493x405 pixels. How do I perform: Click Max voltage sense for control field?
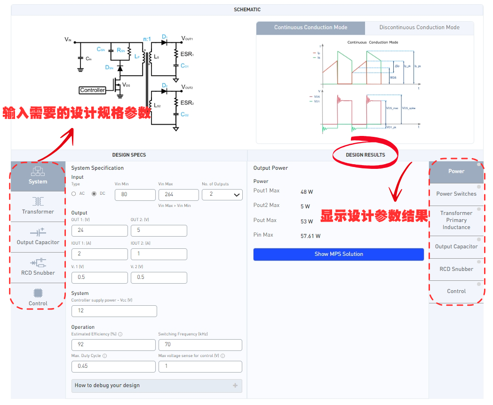tap(200, 366)
